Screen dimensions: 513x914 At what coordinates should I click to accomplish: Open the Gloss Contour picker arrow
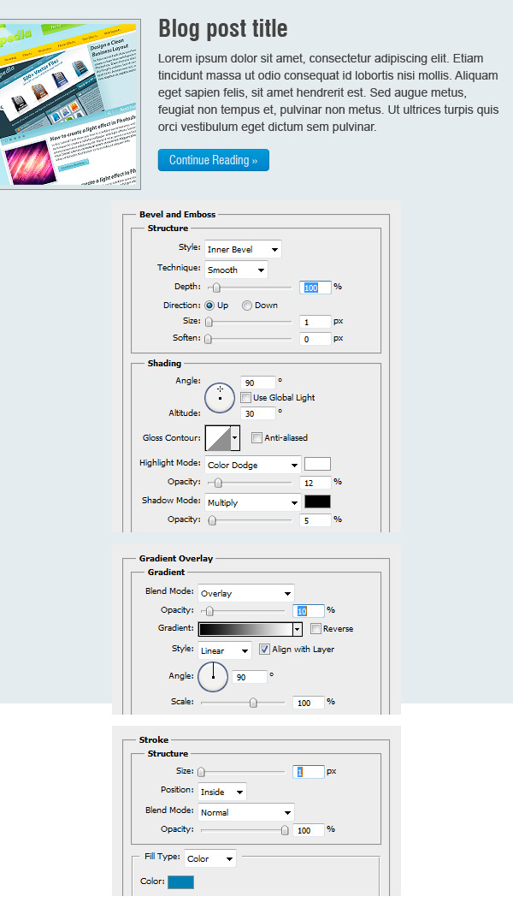[235, 438]
